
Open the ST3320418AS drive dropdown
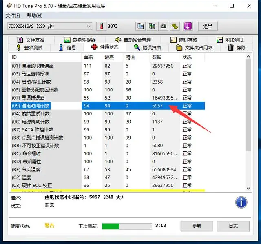[x=49, y=26]
